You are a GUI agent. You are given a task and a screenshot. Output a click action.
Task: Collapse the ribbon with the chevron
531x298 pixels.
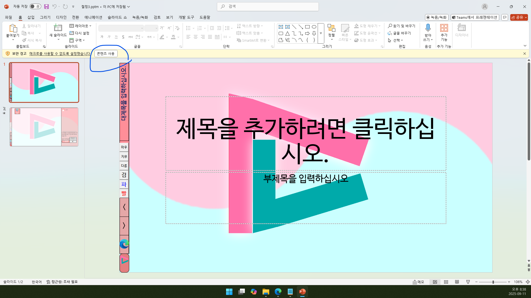pyautogui.click(x=525, y=46)
